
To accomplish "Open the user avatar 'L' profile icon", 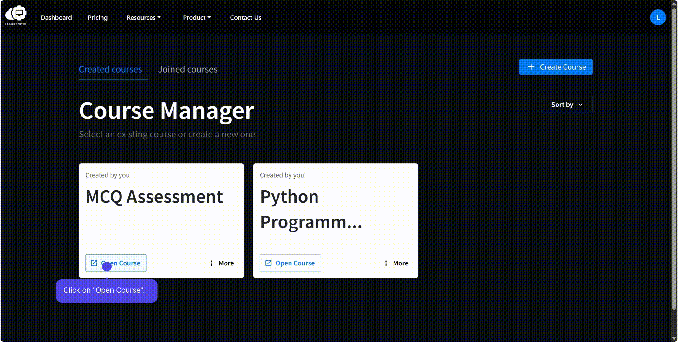I will 658,17.
